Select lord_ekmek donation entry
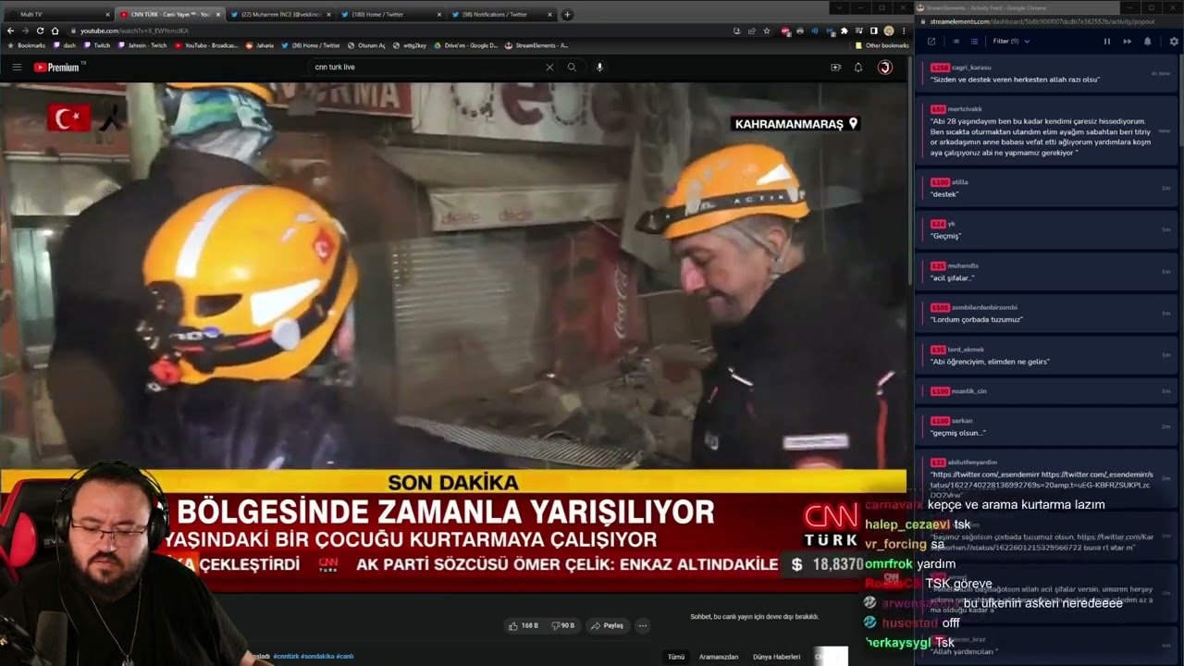The width and height of the screenshot is (1184, 666). [1047, 355]
